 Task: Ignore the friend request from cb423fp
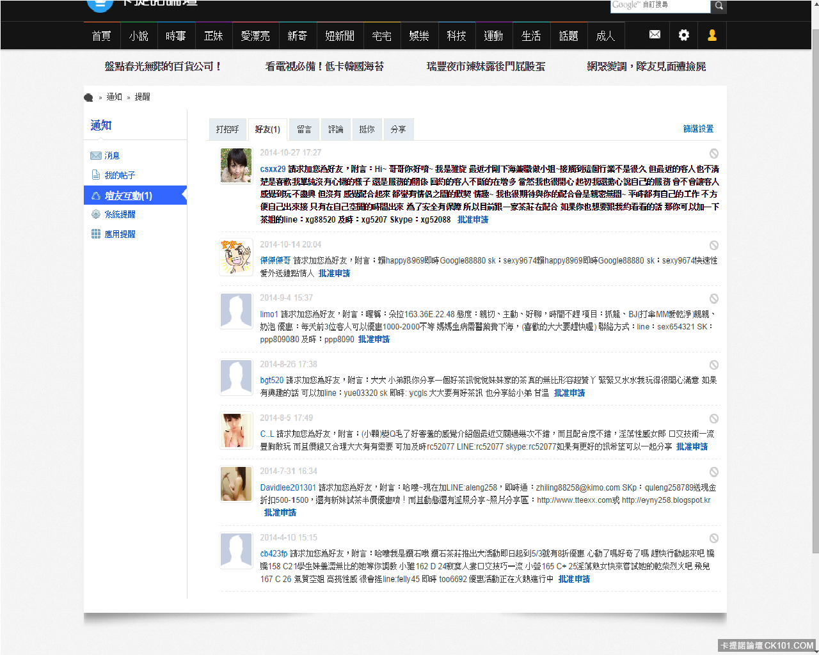pyautogui.click(x=713, y=539)
